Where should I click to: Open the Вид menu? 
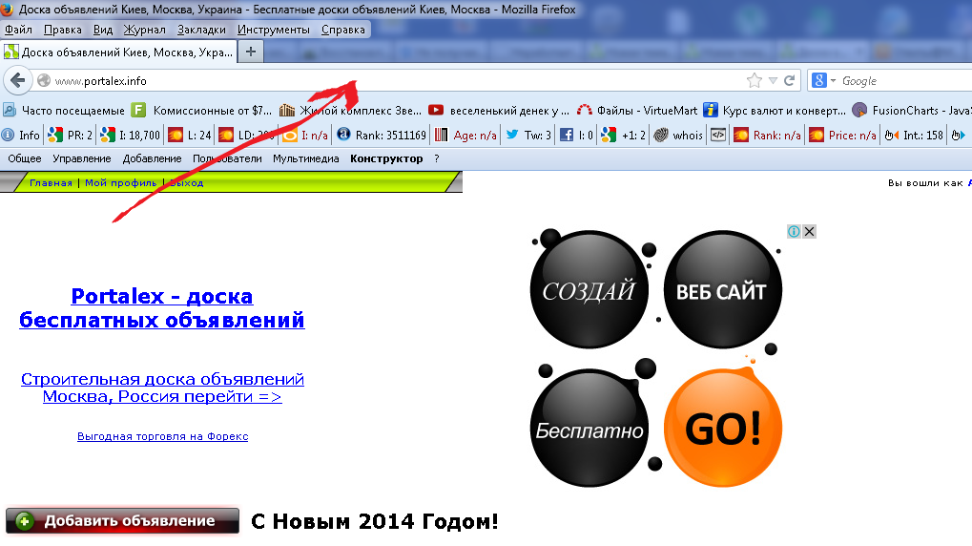(103, 30)
